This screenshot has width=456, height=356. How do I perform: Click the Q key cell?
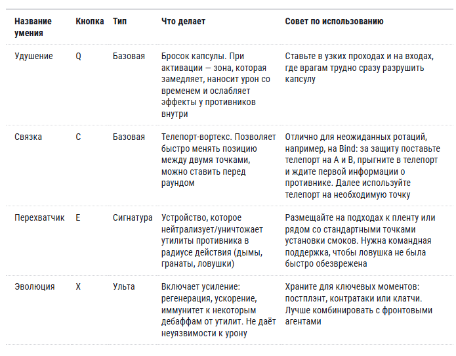pos(79,56)
